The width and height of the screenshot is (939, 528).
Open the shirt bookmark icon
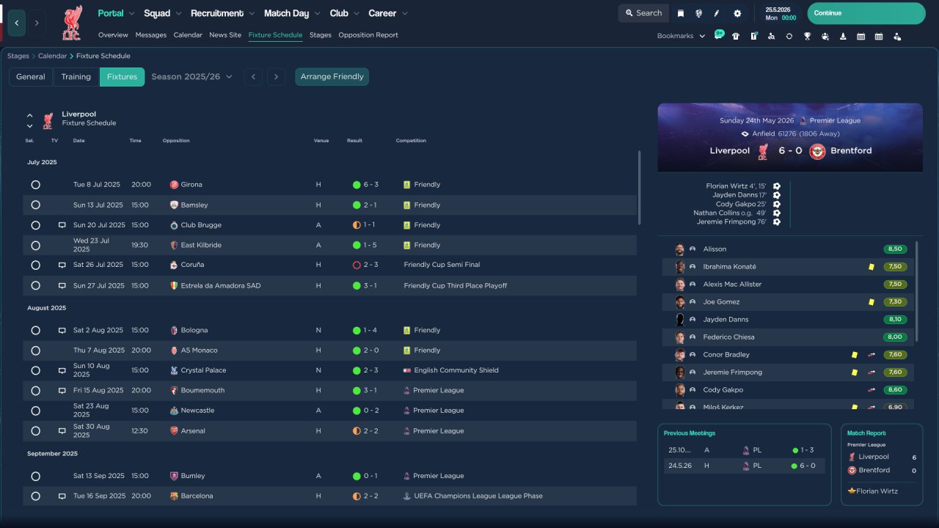[736, 36]
